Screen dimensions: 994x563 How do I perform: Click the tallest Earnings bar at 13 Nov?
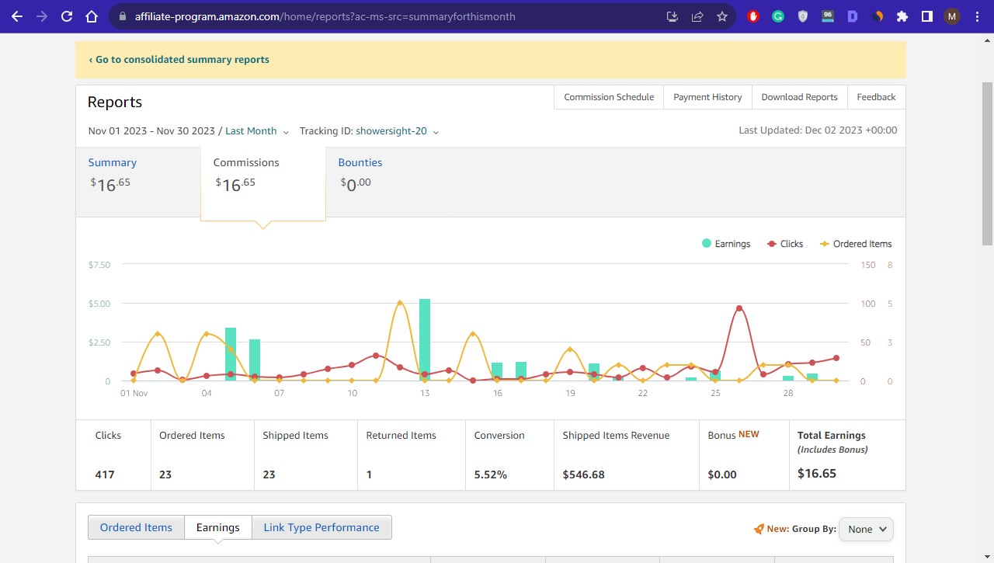(x=425, y=340)
